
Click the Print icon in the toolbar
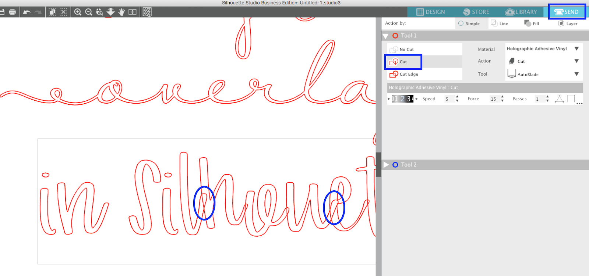[x=13, y=12]
